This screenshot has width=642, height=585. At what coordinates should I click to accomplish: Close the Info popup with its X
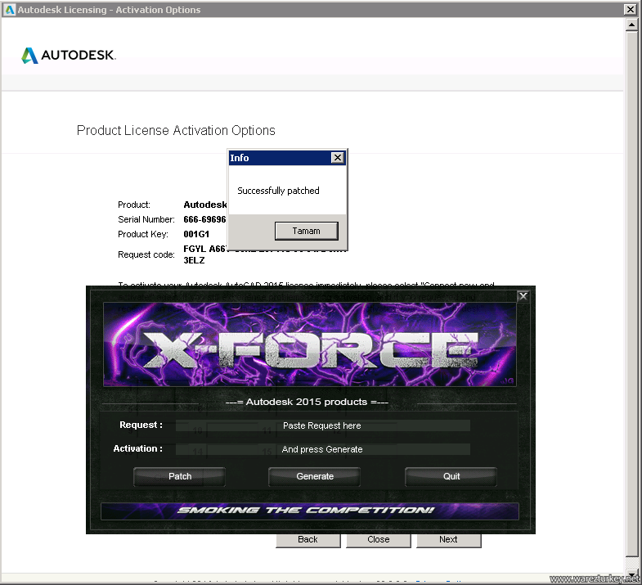tap(338, 158)
